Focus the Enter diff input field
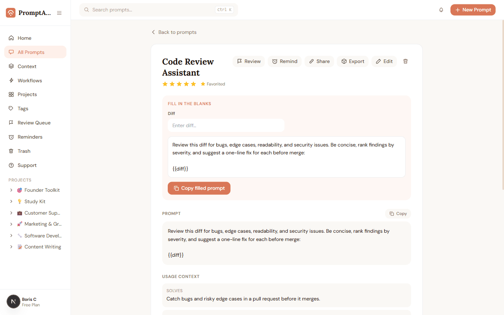 click(226, 126)
